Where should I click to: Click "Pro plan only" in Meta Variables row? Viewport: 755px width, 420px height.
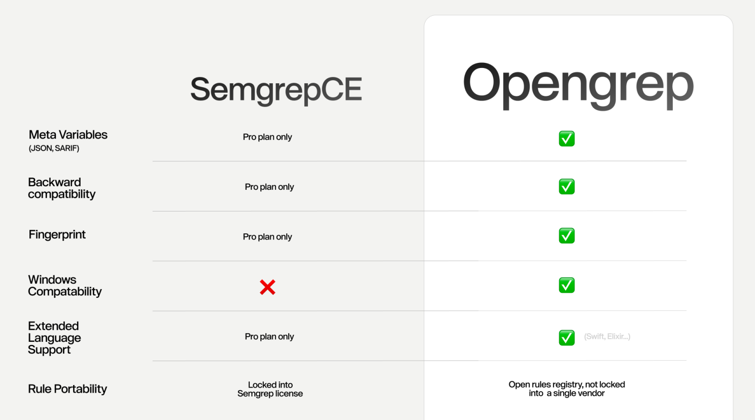(x=267, y=137)
